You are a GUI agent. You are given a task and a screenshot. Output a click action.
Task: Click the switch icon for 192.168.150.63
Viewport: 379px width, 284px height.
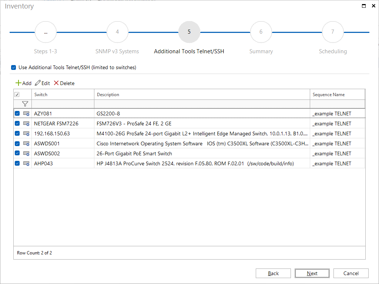[26, 133]
